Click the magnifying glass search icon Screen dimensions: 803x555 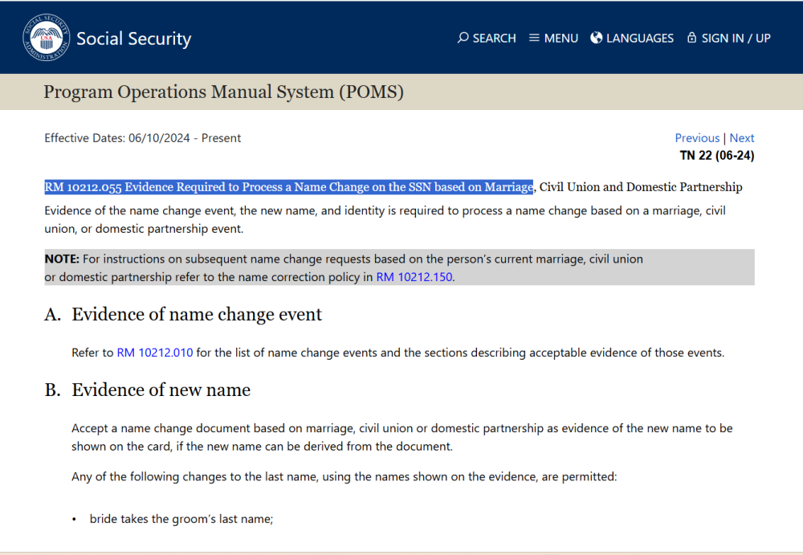click(x=463, y=38)
